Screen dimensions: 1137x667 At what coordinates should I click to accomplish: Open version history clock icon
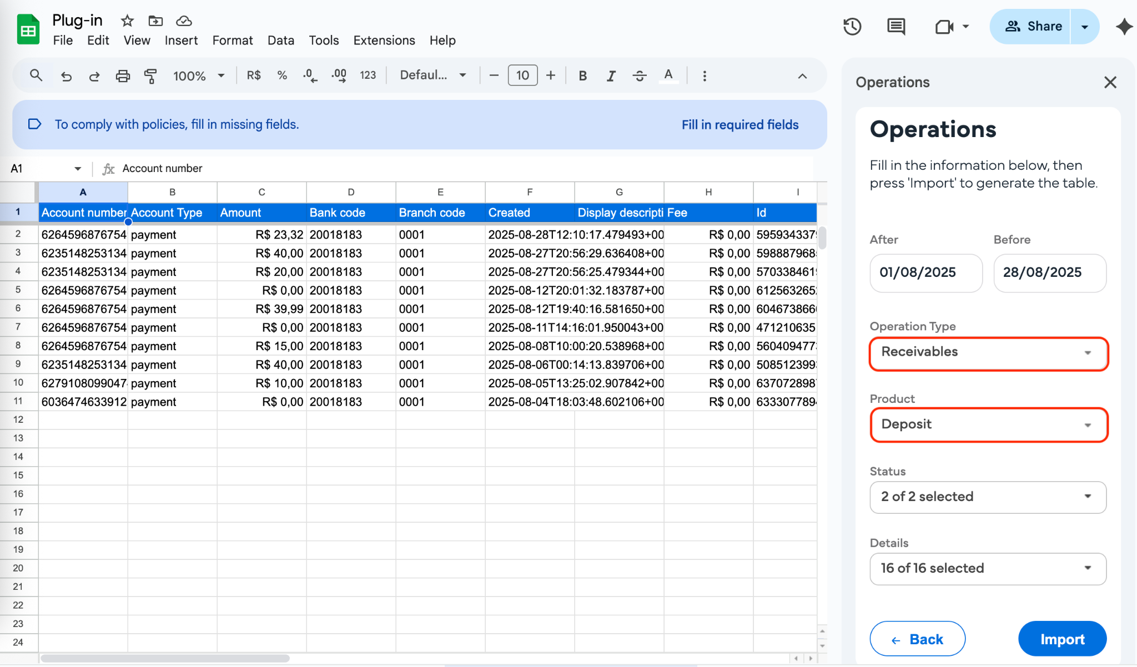point(852,26)
